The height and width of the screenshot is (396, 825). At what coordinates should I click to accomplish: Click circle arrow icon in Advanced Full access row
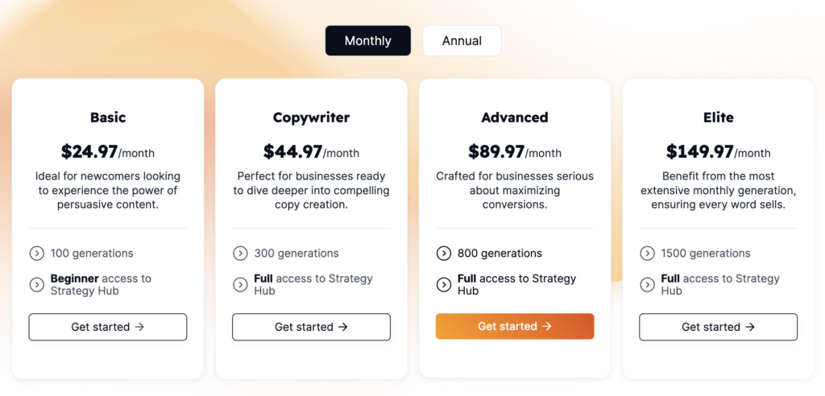(444, 284)
